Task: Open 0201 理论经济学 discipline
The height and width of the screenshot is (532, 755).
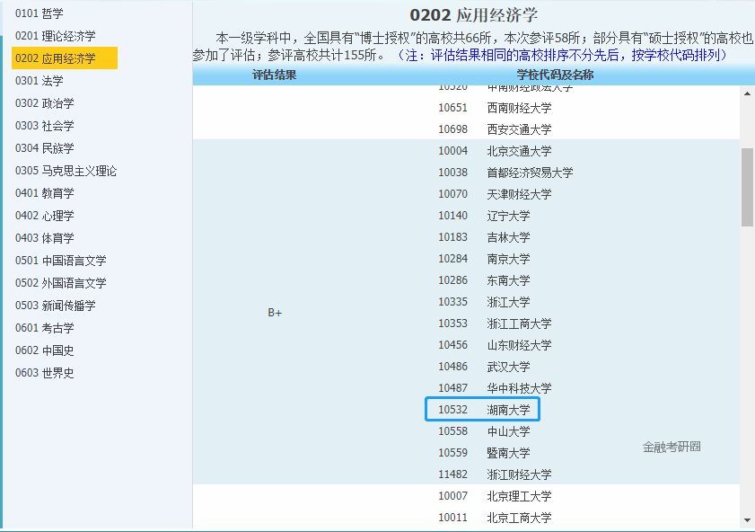Action: pyautogui.click(x=55, y=36)
